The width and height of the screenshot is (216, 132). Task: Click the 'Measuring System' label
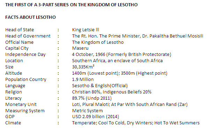tap(25, 110)
